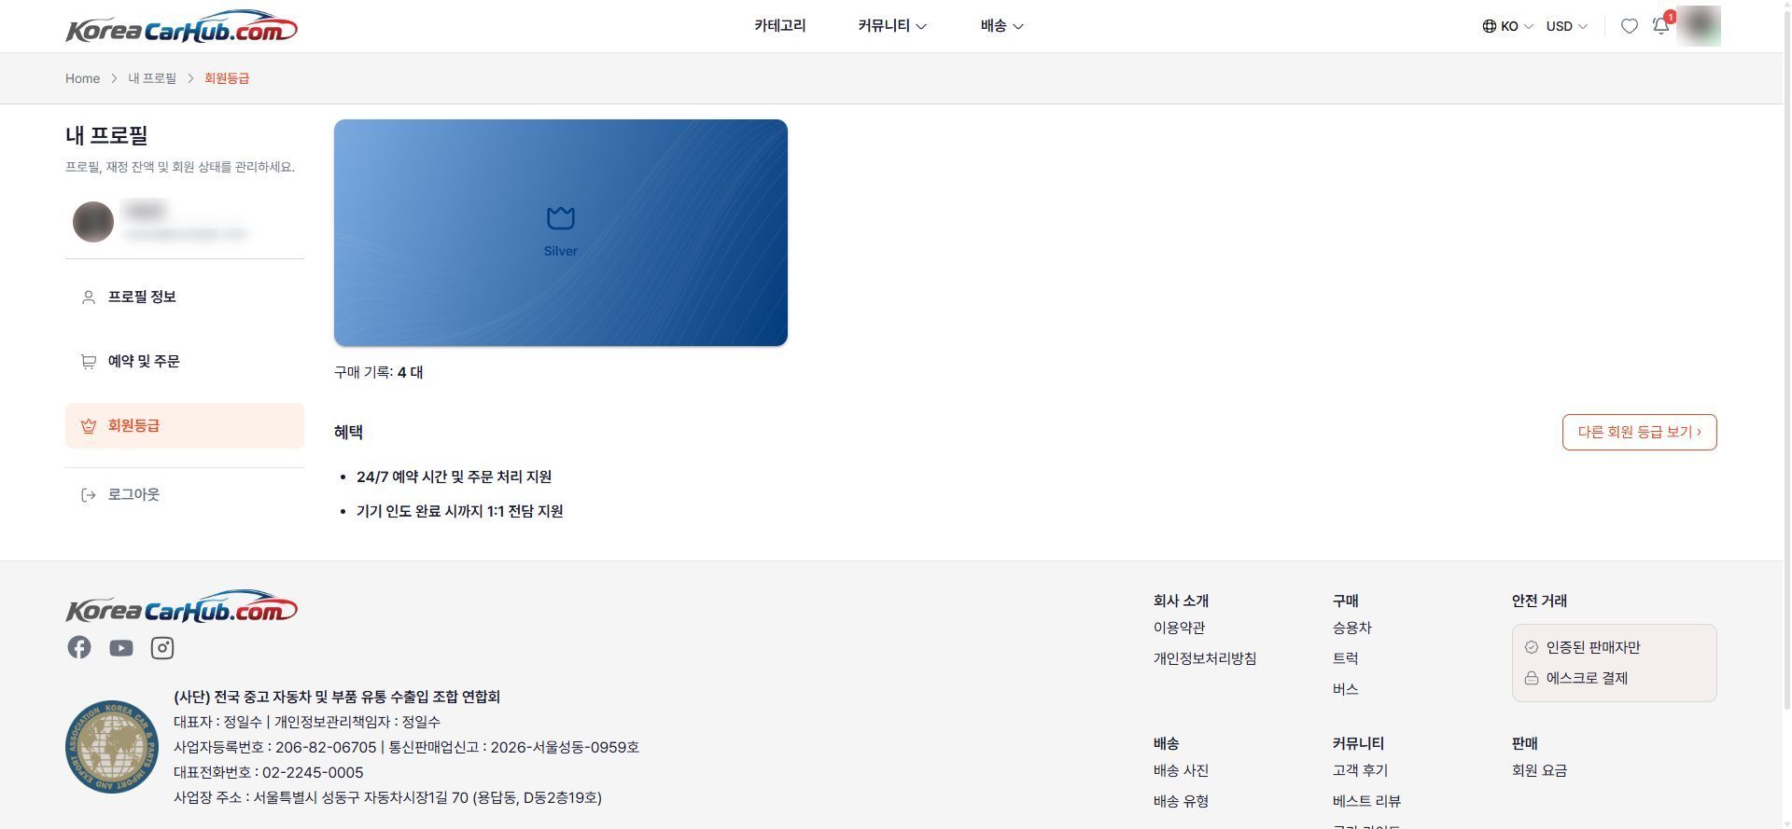The height and width of the screenshot is (829, 1792).
Task: Click the association round emblem
Action: tap(112, 747)
